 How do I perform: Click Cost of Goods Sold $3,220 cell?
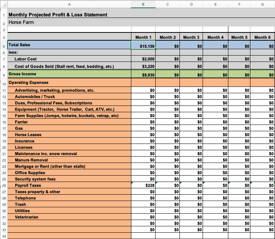[143, 67]
